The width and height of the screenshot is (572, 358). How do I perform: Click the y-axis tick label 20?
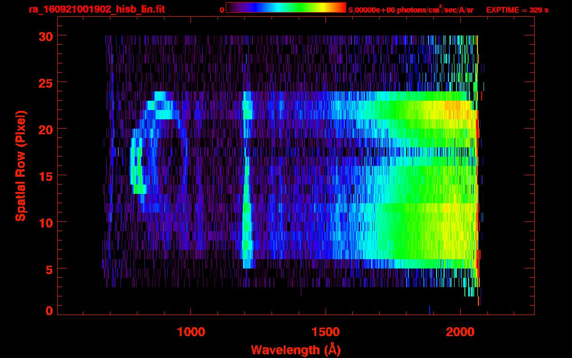45,129
